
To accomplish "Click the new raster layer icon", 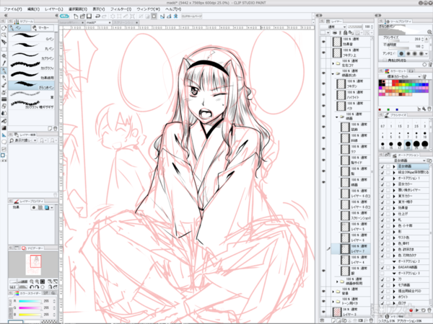I will tap(333, 320).
